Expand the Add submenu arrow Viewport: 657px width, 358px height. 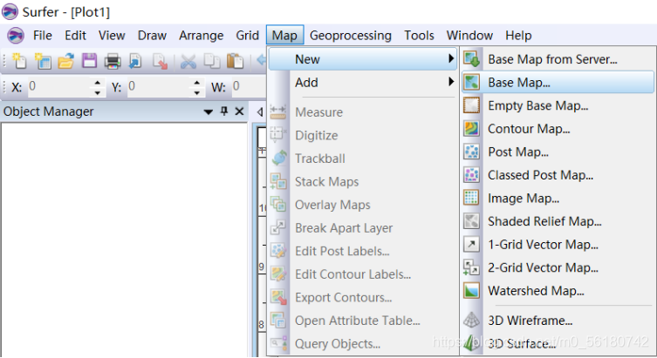(x=451, y=82)
